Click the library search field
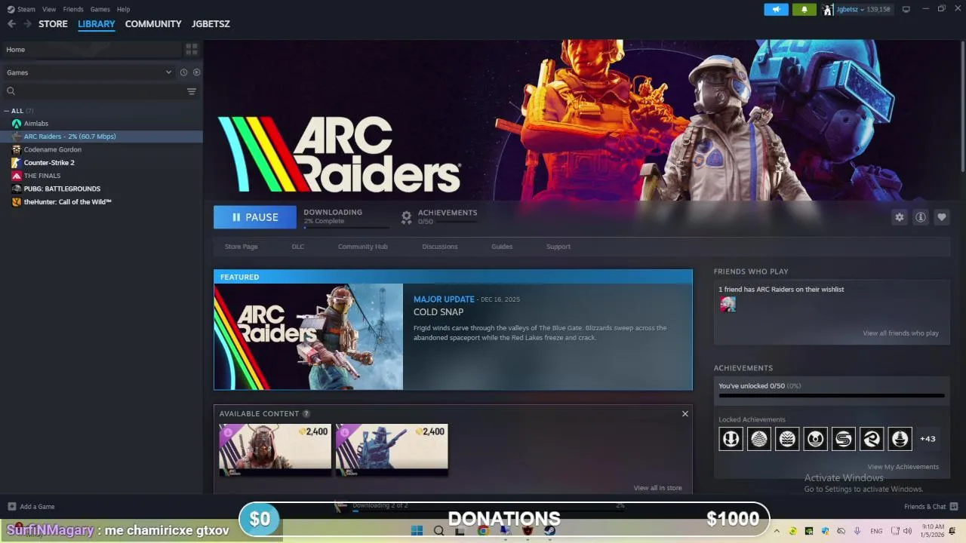The height and width of the screenshot is (543, 966). 94,91
